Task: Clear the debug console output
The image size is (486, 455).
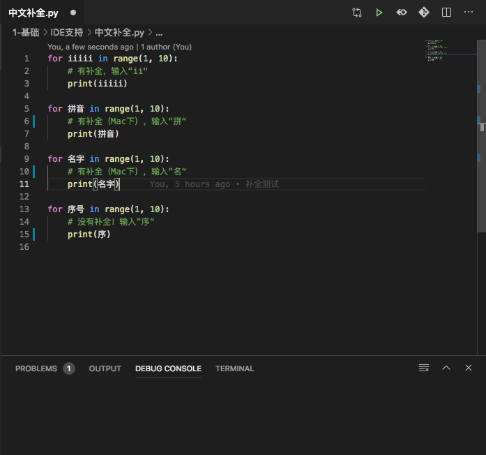Action: pos(424,368)
